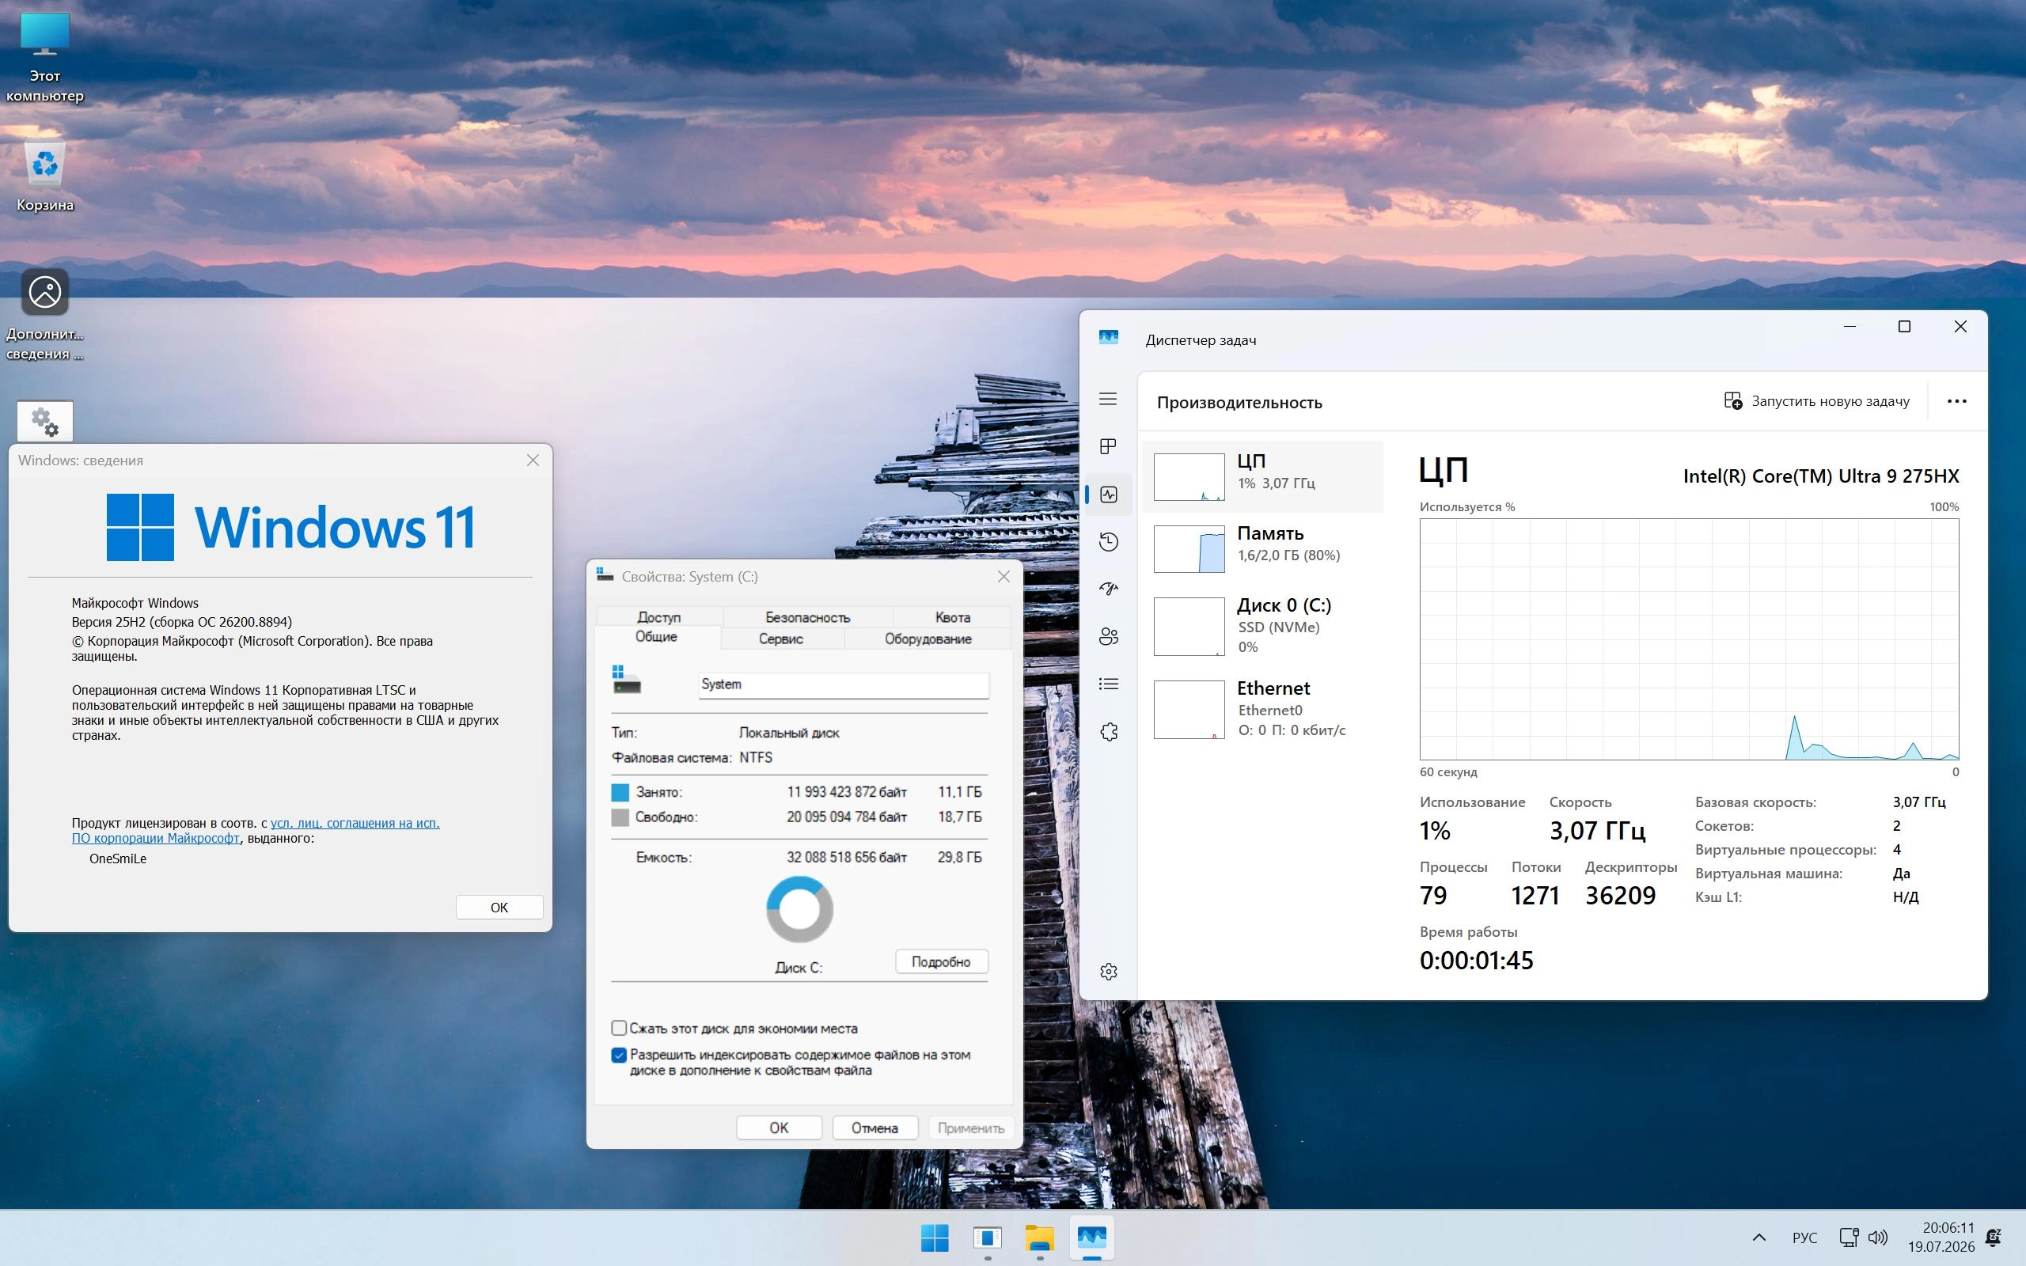Select Корзина recycle bin icon
2026x1266 pixels.
pyautogui.click(x=45, y=176)
